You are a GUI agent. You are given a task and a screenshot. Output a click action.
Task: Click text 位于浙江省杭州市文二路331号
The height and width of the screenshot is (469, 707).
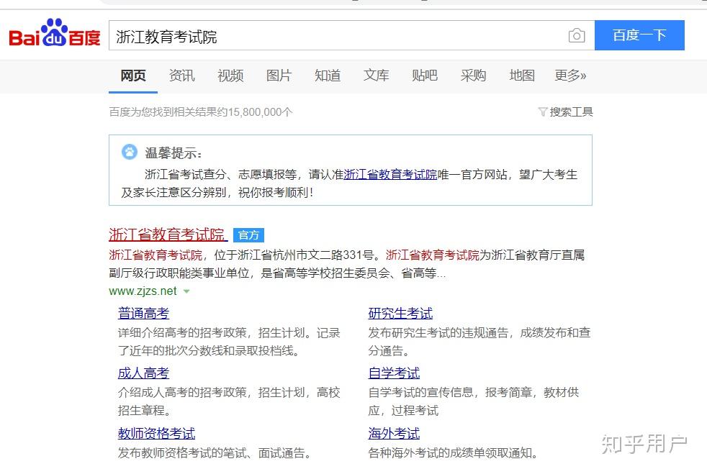coord(294,255)
